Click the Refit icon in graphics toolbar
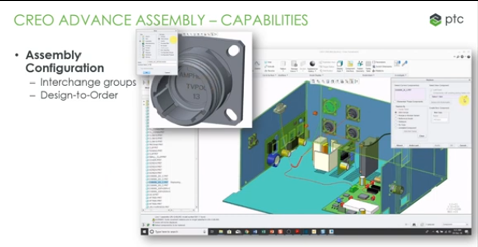Image resolution: width=478 pixels, height=247 pixels. (x=313, y=81)
